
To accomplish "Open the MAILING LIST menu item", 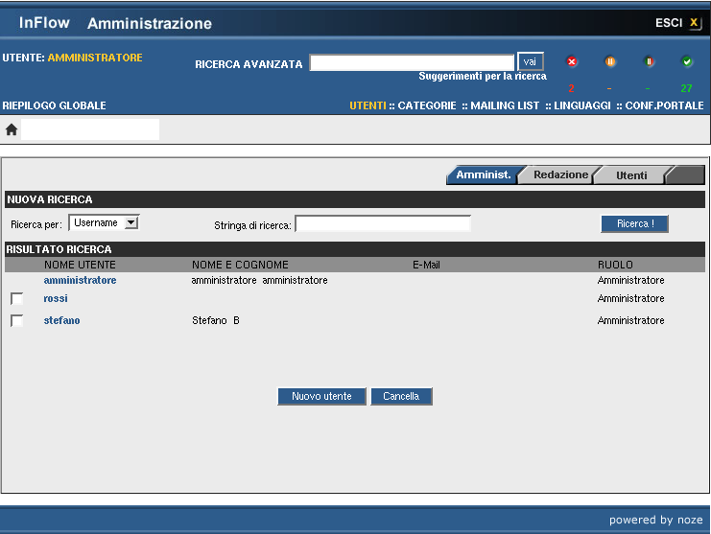I will (504, 105).
